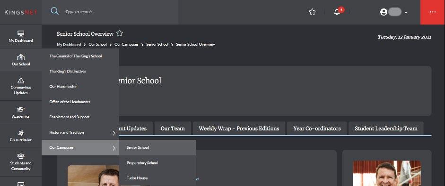This screenshot has width=445, height=186.
Task: Open Students and Community people icon
Action: point(21,156)
